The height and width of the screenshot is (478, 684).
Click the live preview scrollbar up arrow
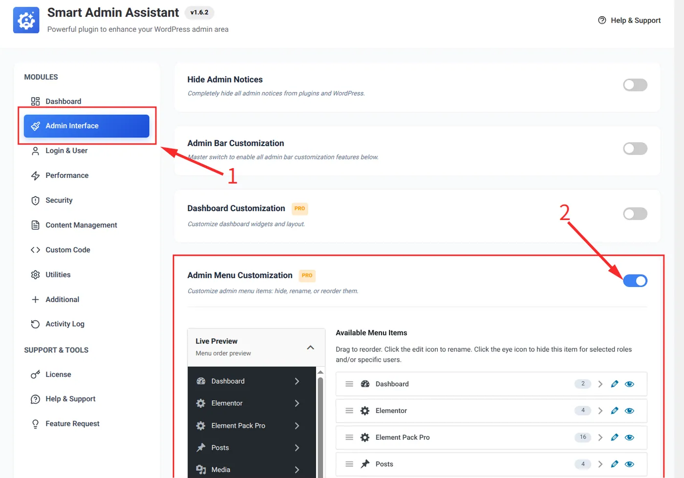click(321, 372)
